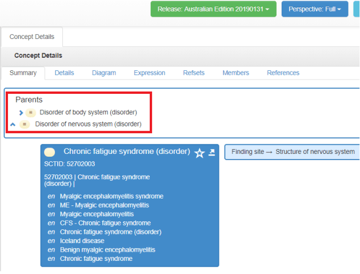360x274 pixels.
Task: Show the References tab
Action: 283,73
